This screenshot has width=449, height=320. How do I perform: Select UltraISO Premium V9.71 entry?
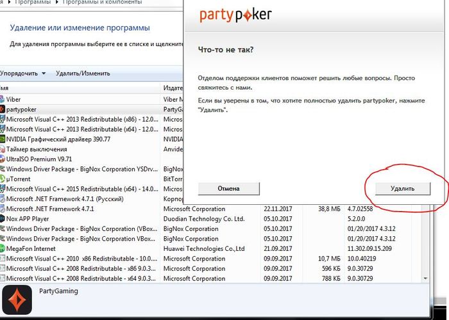pos(39,159)
